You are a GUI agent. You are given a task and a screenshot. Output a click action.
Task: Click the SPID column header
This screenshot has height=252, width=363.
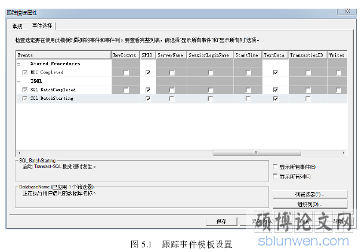tap(148, 55)
